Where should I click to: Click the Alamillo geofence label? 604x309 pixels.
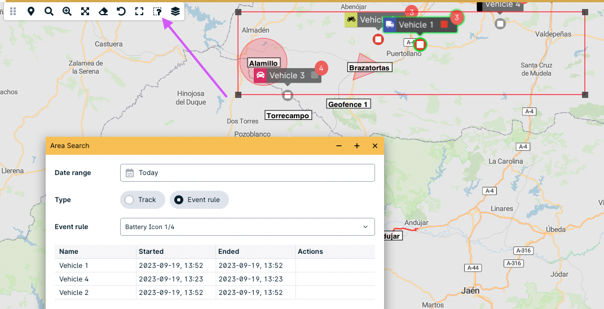pos(263,64)
